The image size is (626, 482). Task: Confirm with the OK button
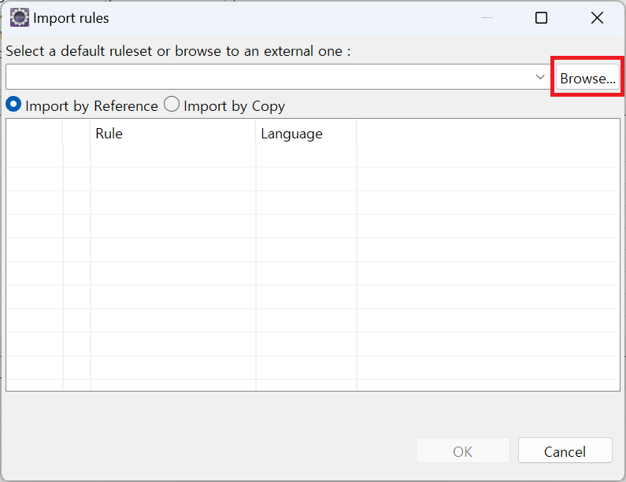tap(463, 451)
